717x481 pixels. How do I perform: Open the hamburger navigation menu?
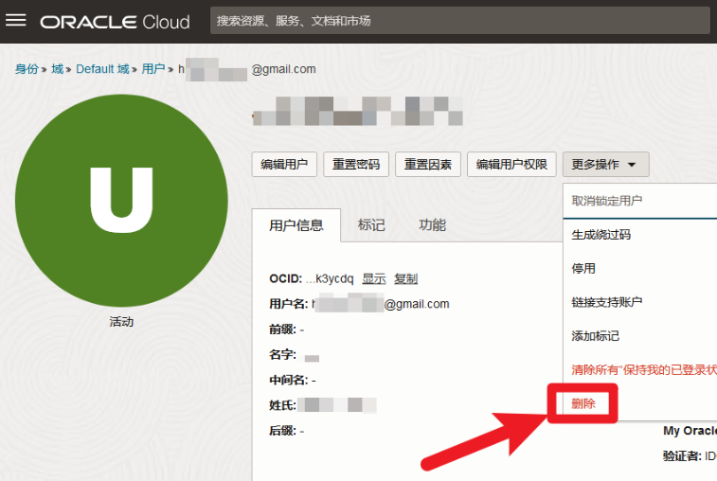pos(16,21)
